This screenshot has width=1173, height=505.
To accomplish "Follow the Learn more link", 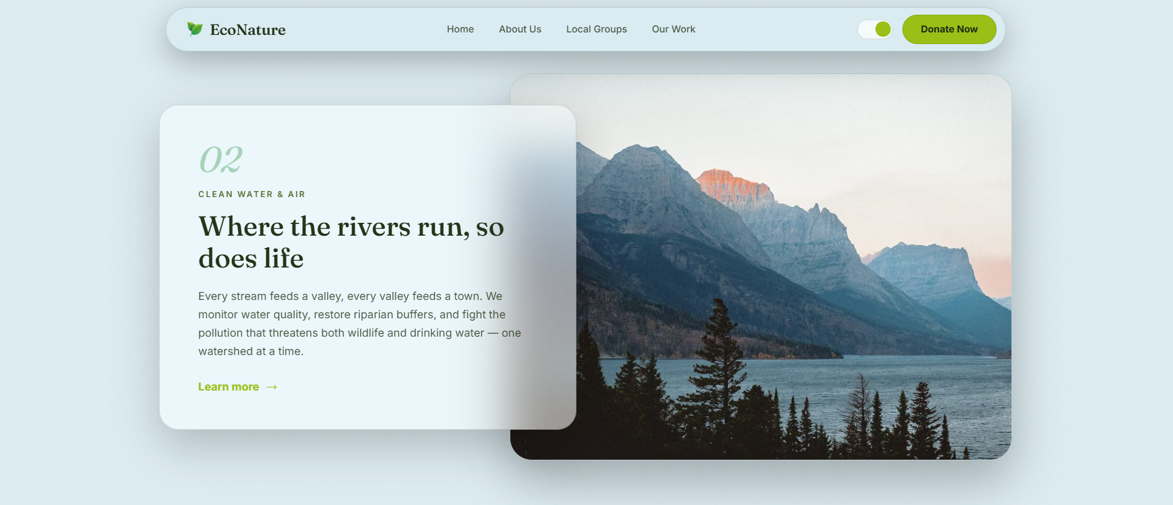I will pyautogui.click(x=228, y=387).
